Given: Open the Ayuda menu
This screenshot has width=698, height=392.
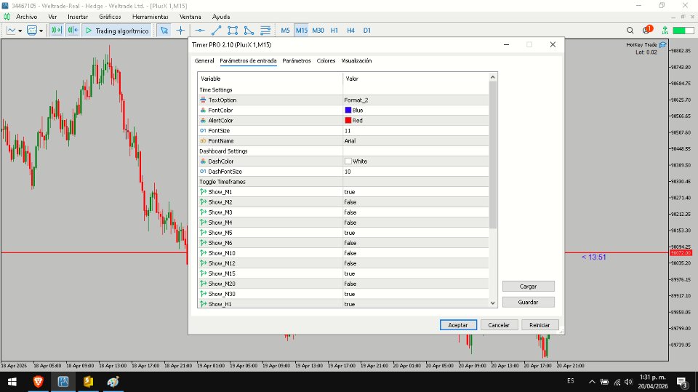Looking at the screenshot, I should tap(221, 17).
